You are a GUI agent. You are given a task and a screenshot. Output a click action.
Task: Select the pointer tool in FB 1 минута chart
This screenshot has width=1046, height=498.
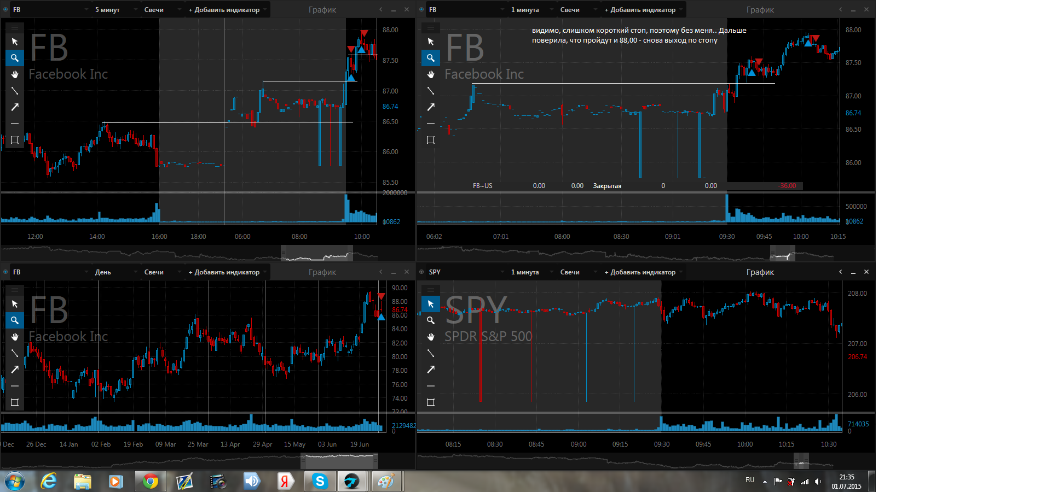[x=431, y=42]
